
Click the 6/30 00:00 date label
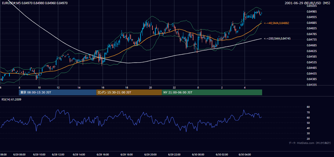[198, 154]
